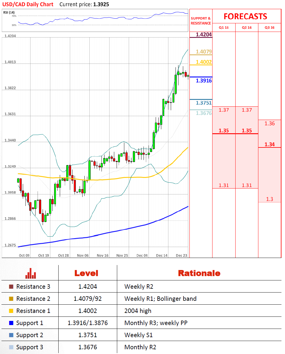
Task: Select the gold Resistance 2 color square
Action: coord(11,299)
